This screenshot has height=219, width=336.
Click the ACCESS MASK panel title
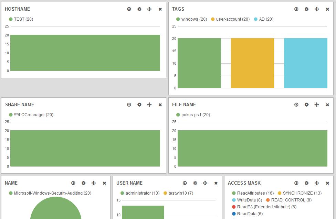(244, 183)
